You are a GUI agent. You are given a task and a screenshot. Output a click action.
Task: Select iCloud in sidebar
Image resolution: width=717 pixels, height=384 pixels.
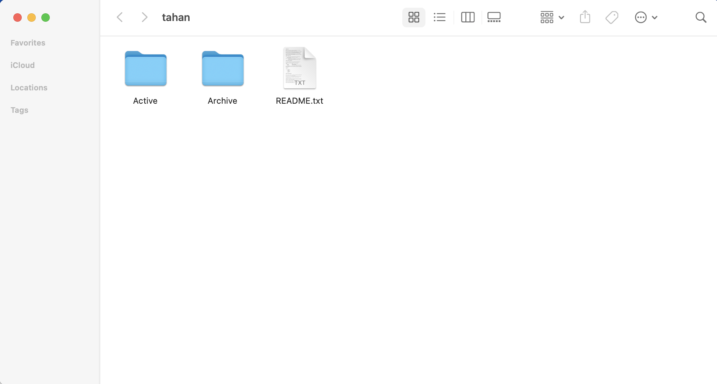[x=22, y=65]
